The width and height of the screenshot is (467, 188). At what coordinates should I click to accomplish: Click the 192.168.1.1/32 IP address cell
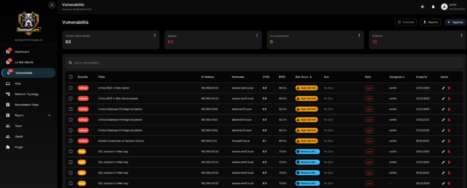tap(209, 141)
